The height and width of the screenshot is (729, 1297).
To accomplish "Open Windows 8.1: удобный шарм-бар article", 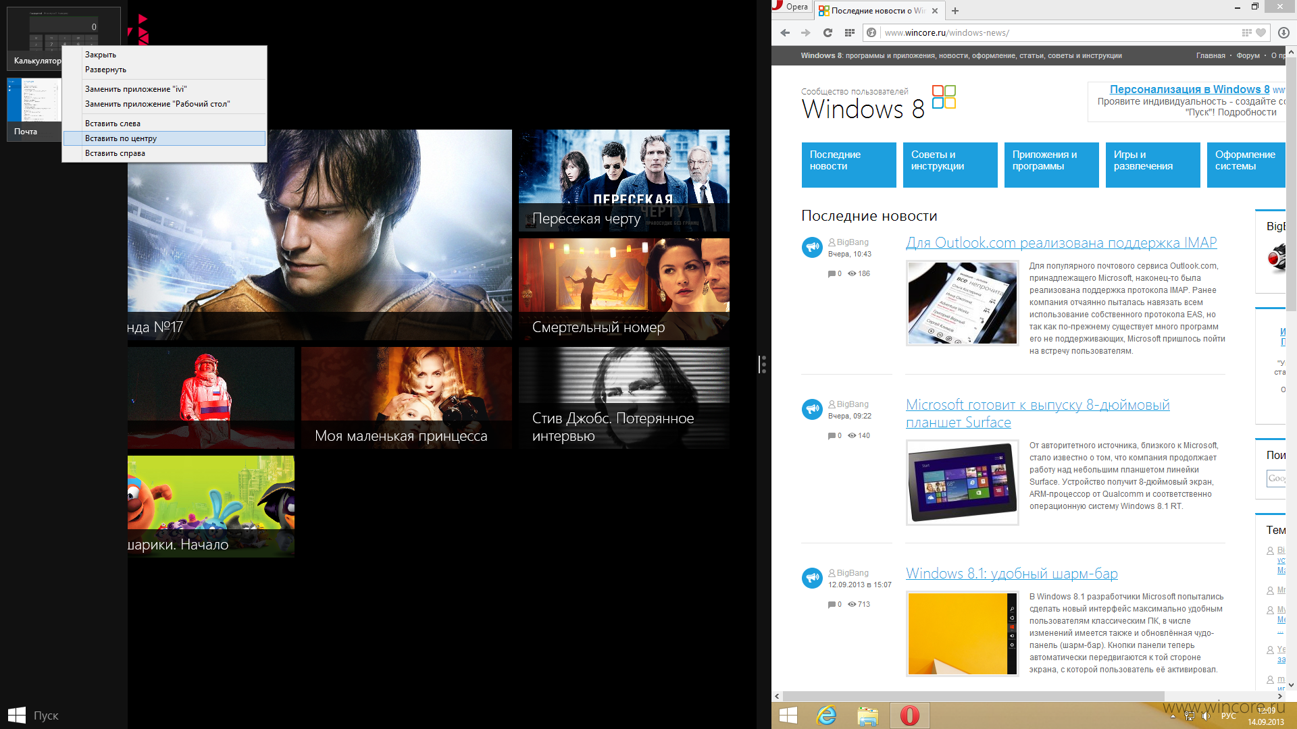I will click(x=1012, y=574).
